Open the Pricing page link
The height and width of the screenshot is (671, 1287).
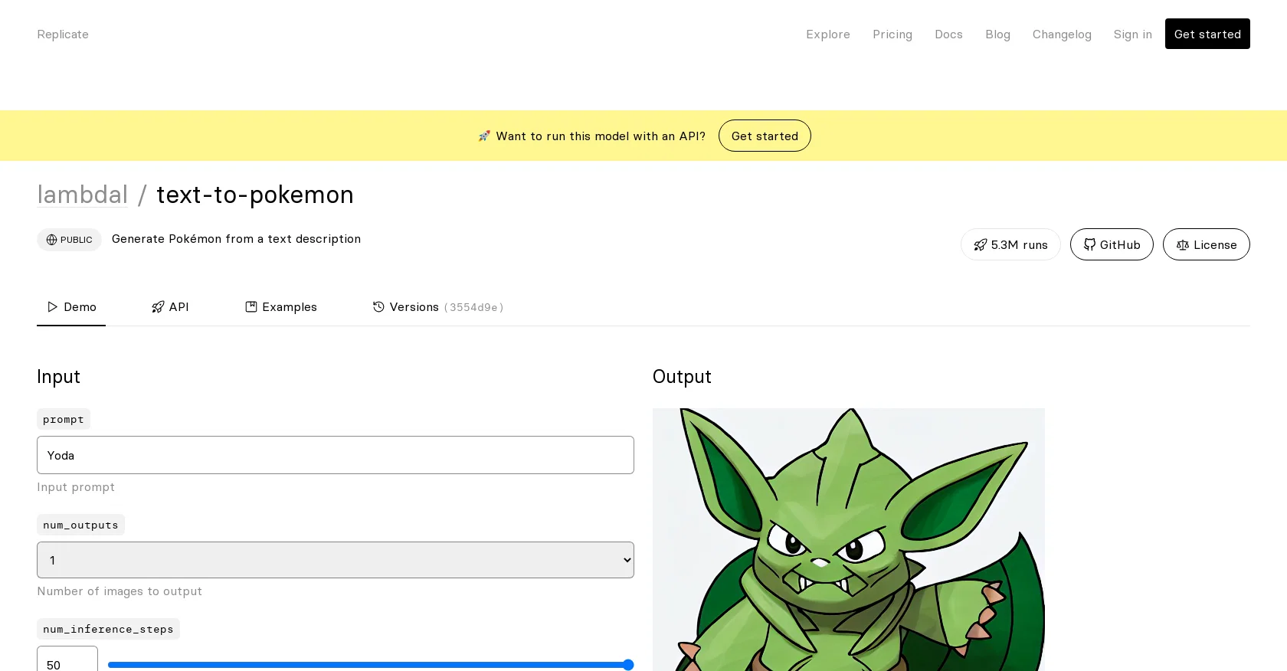pyautogui.click(x=892, y=34)
